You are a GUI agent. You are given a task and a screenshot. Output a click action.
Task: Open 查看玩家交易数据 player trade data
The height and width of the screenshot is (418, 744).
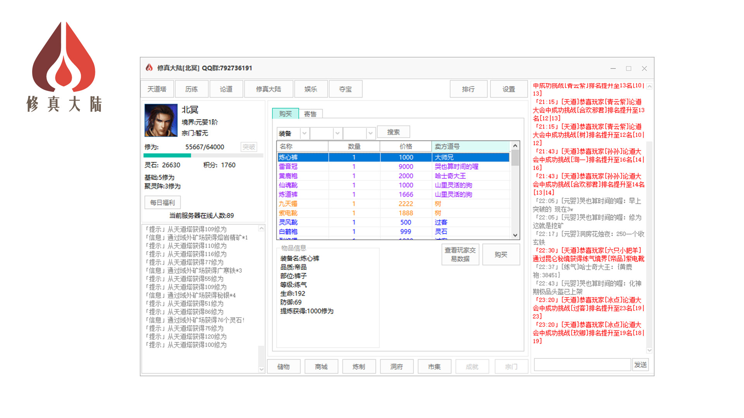460,254
